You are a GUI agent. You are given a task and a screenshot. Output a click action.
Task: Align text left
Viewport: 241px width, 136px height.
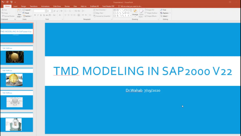coord(66,15)
